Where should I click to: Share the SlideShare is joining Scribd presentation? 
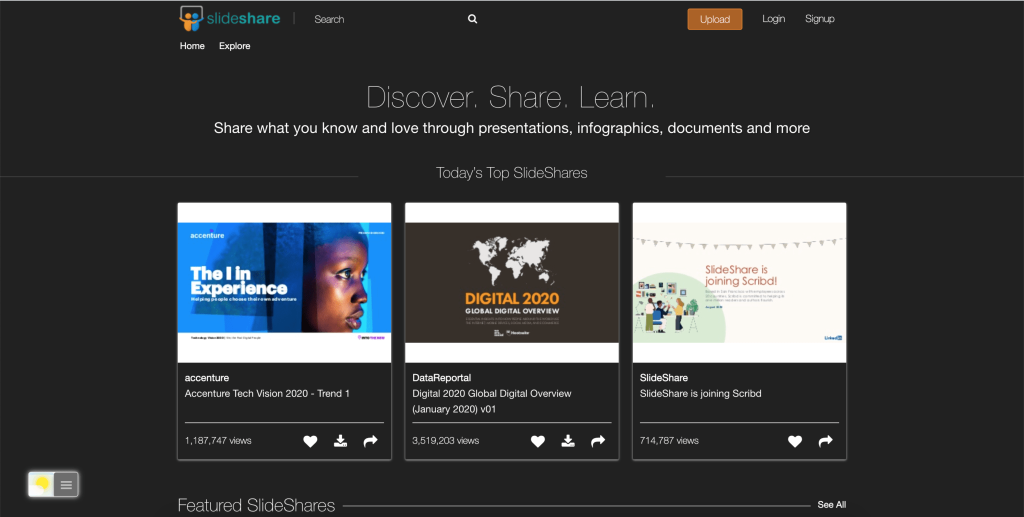[825, 440]
